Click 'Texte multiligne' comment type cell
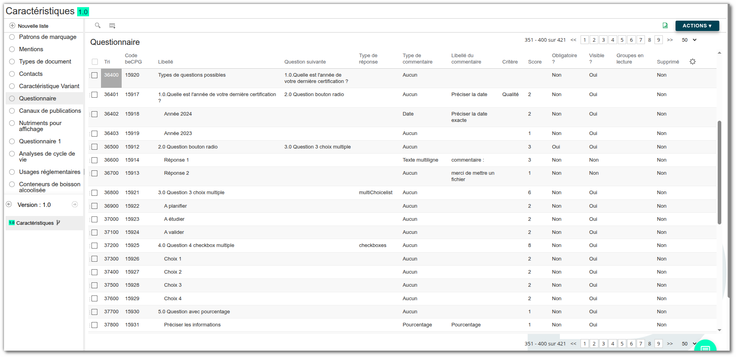Screen dimensions: 736x357 click(420, 160)
